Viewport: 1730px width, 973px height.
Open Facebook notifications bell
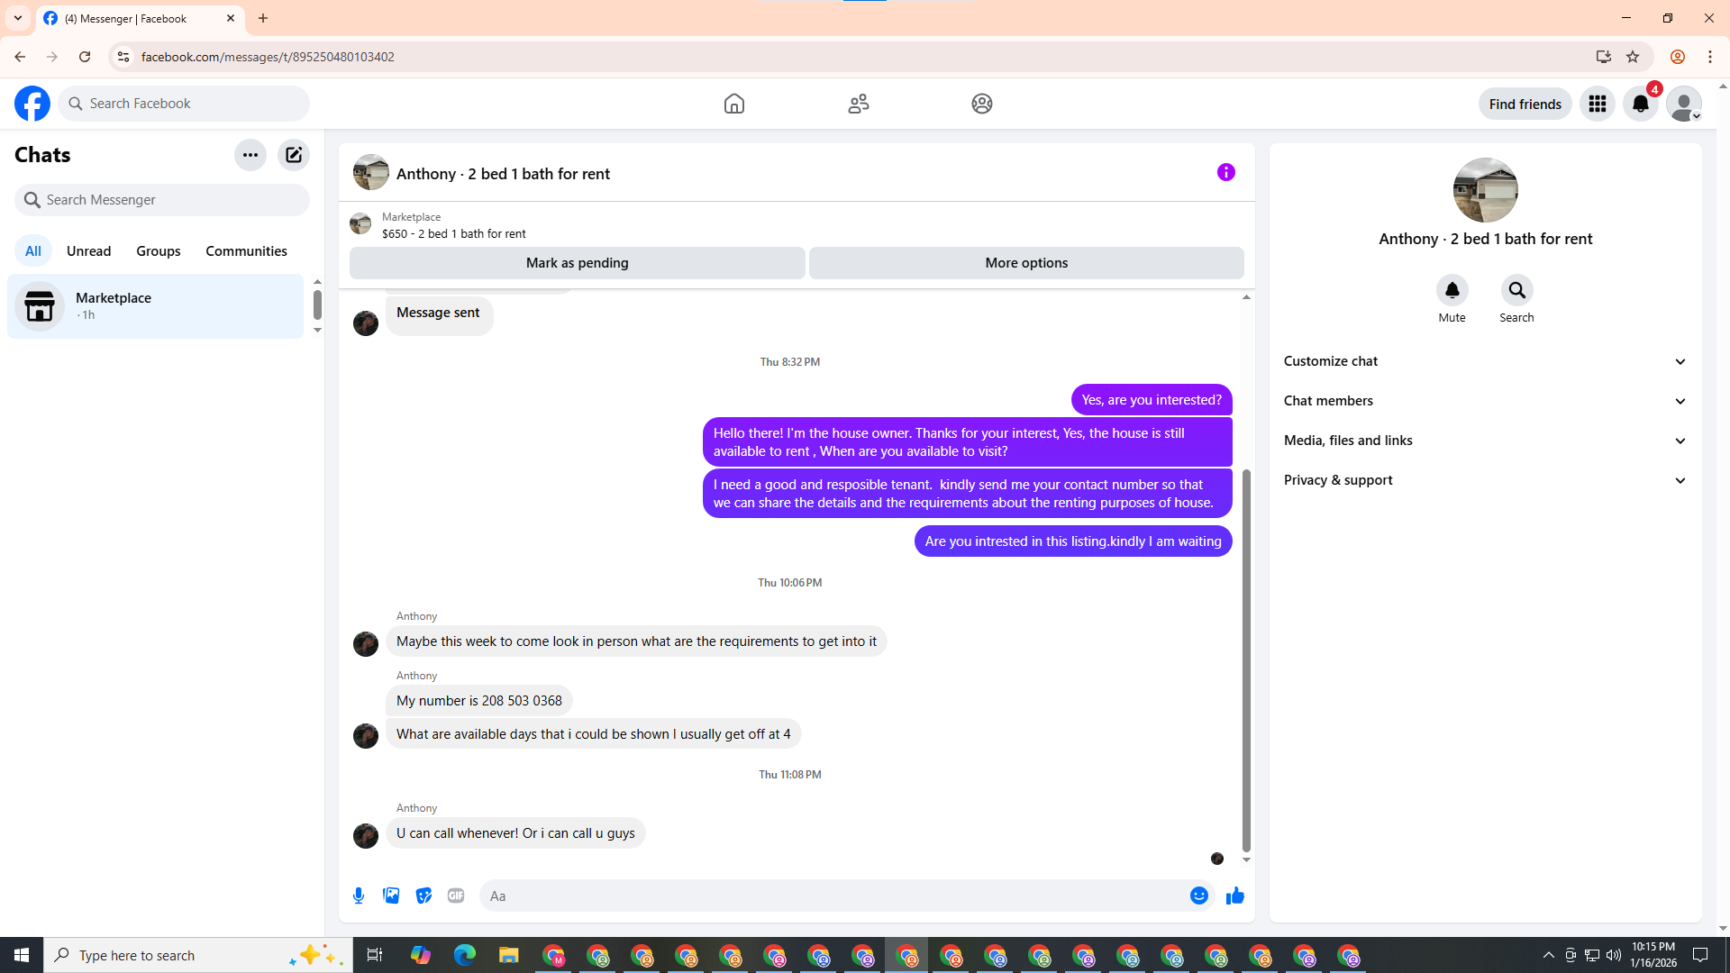(1640, 104)
